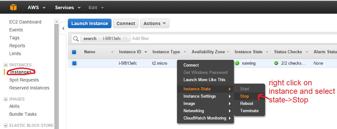Sort by Instance ID column arrow
337x129 pixels.
146,52
